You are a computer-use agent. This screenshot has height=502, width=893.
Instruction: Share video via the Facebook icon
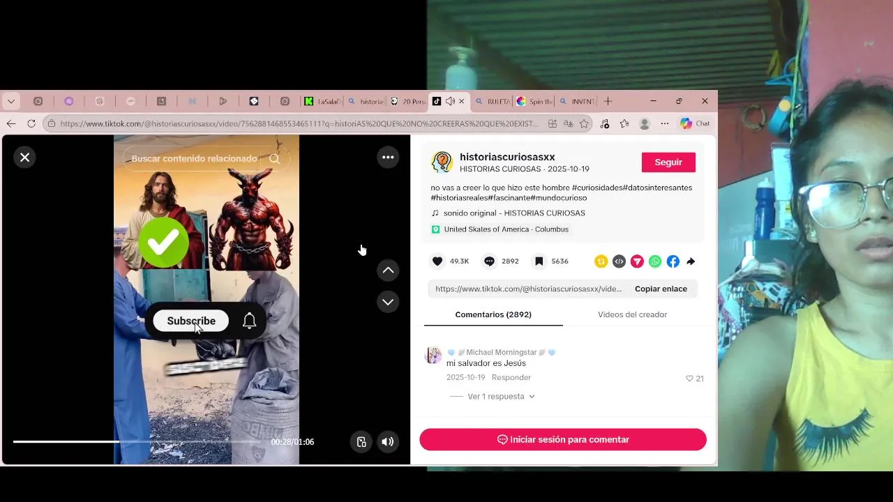point(673,261)
